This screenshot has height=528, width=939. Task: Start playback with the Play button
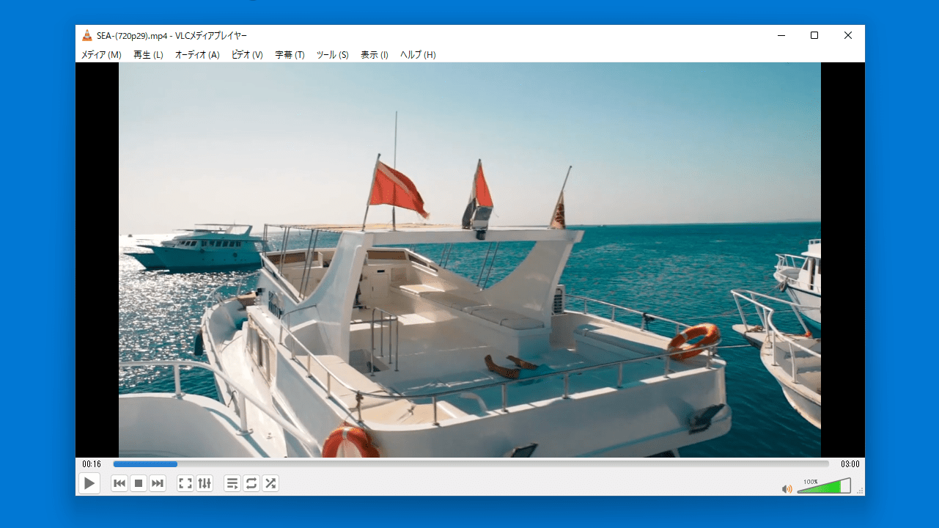(x=89, y=483)
